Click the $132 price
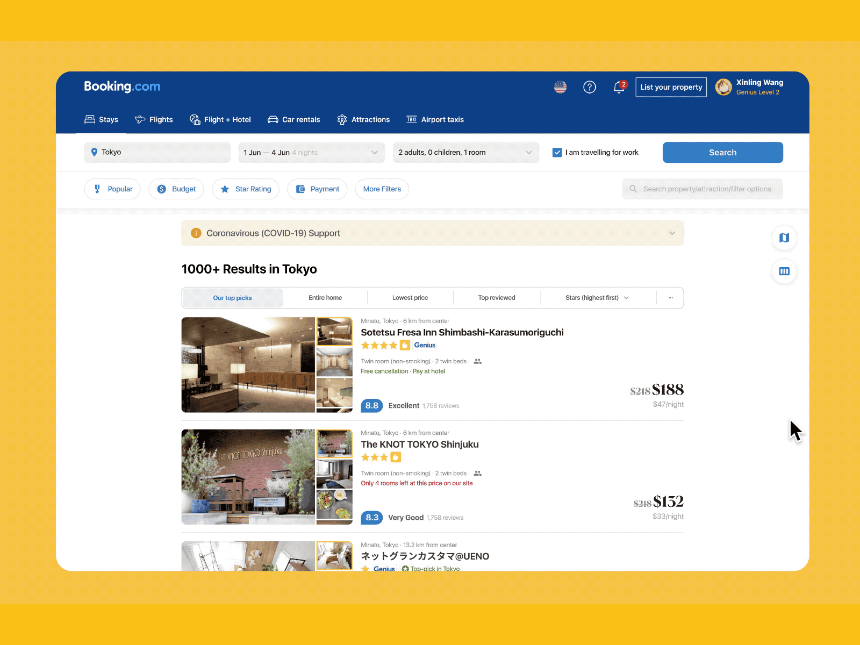Screen dimensions: 860x645 point(668,501)
